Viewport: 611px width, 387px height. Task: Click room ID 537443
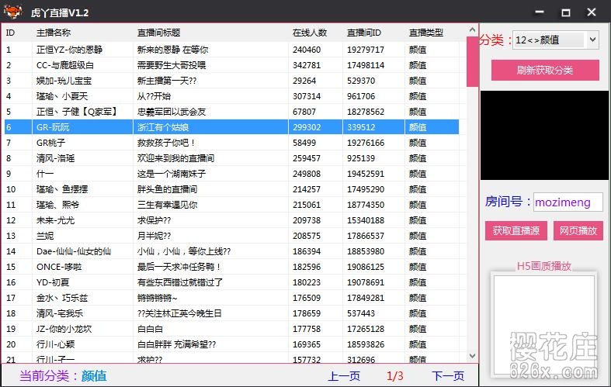[361, 313]
